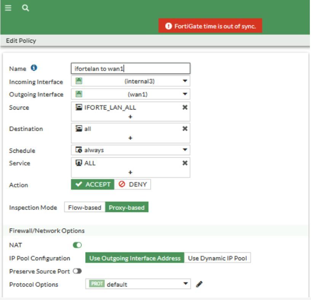
Task: Add a new Source entry with plus
Action: (x=130, y=117)
